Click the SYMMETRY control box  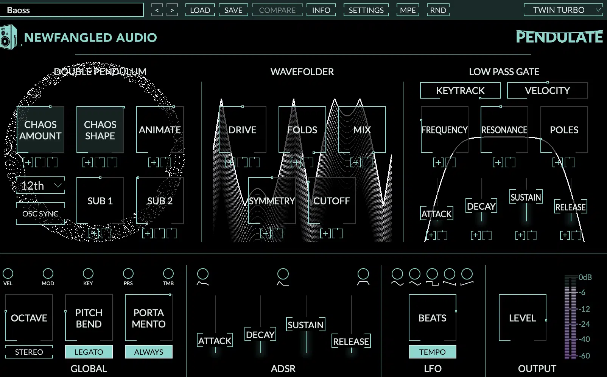pyautogui.click(x=272, y=201)
